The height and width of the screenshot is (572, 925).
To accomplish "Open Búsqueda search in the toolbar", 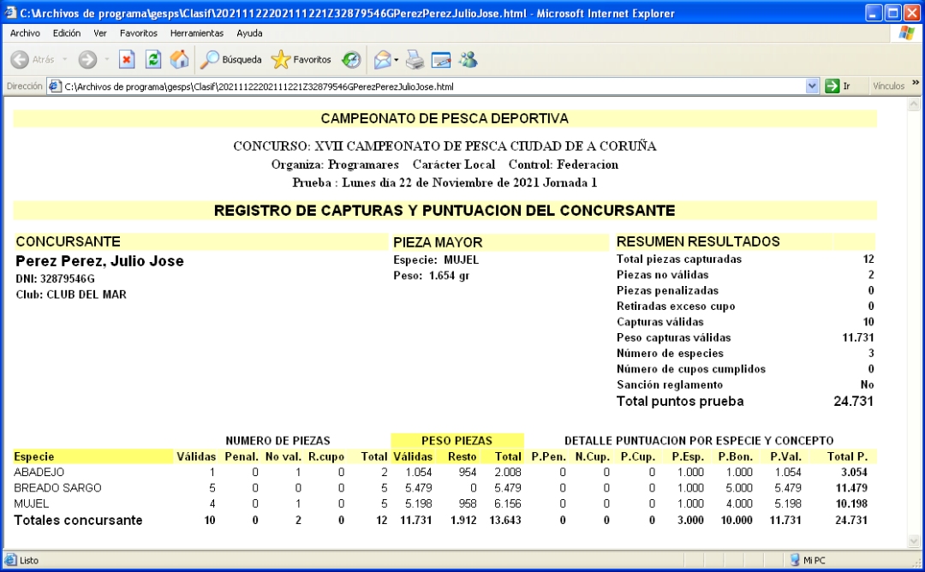I will coord(231,60).
